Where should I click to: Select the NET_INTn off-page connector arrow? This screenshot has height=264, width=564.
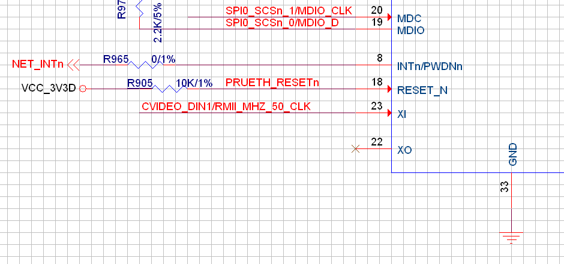tap(73, 65)
